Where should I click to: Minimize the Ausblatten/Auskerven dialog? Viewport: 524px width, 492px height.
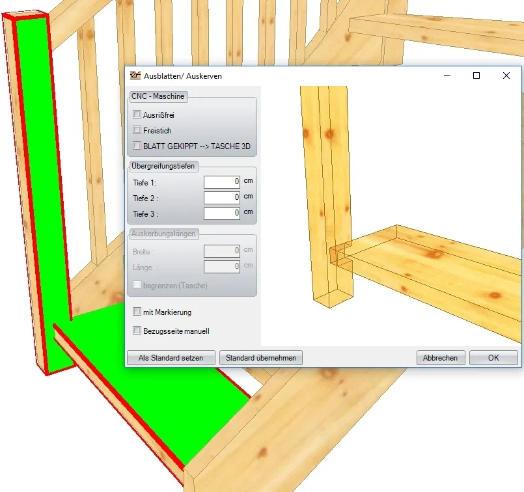447,75
